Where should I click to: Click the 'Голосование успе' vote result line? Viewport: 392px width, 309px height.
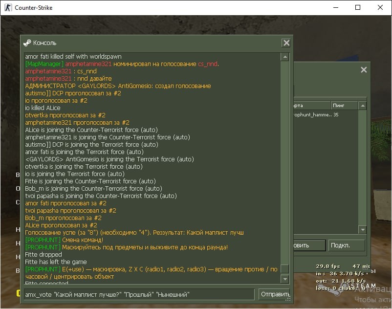(x=134, y=233)
